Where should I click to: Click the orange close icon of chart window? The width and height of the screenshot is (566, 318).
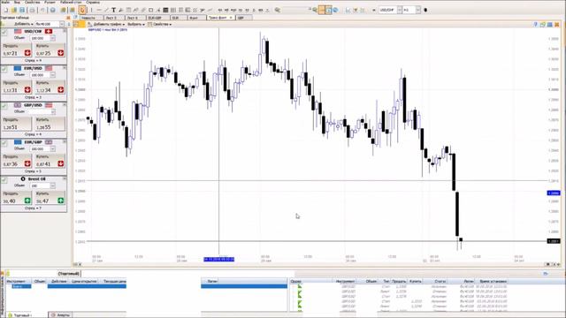point(556,24)
